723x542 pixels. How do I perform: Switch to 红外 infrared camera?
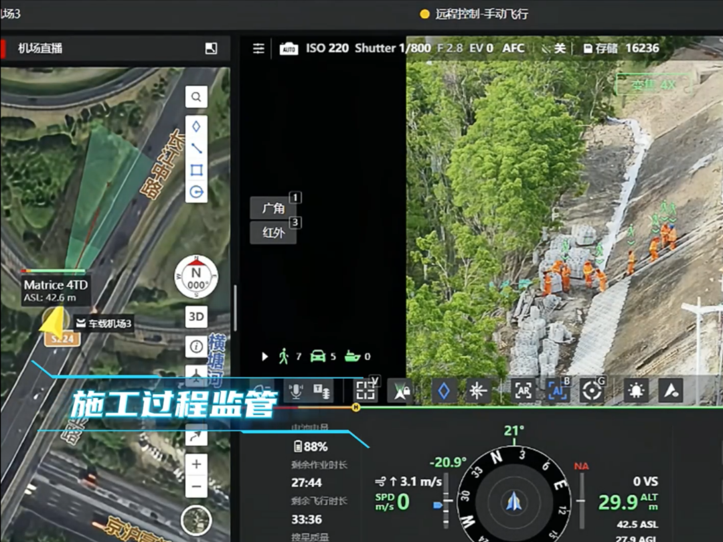point(273,232)
